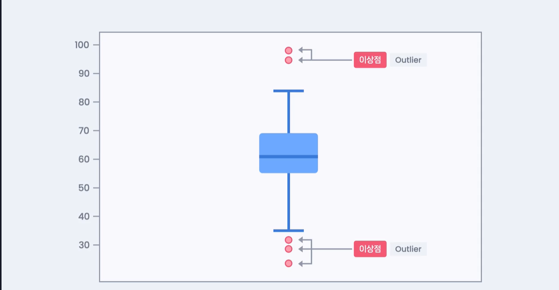The width and height of the screenshot is (559, 290).
Task: Select the 30 tick label at the axis bottom
Action: point(84,245)
